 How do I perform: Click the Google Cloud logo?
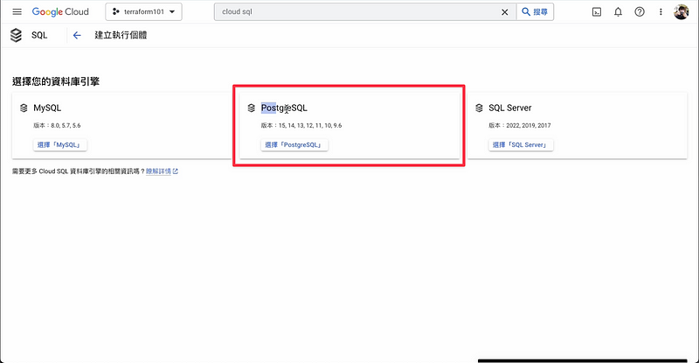(x=60, y=12)
